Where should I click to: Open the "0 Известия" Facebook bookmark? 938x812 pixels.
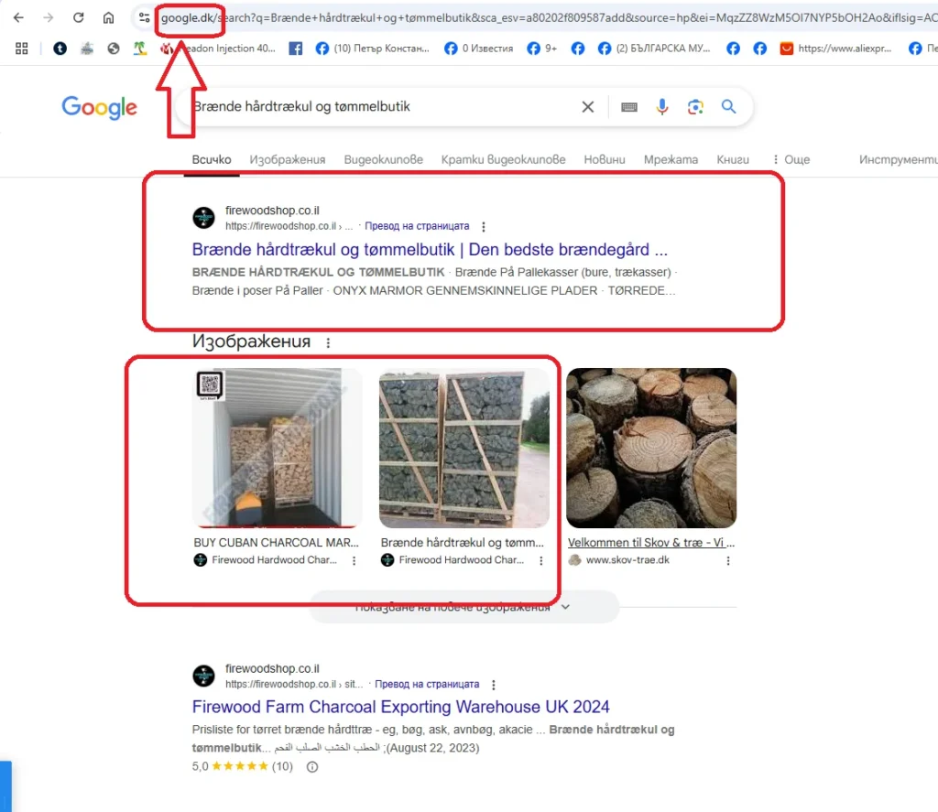click(x=478, y=49)
